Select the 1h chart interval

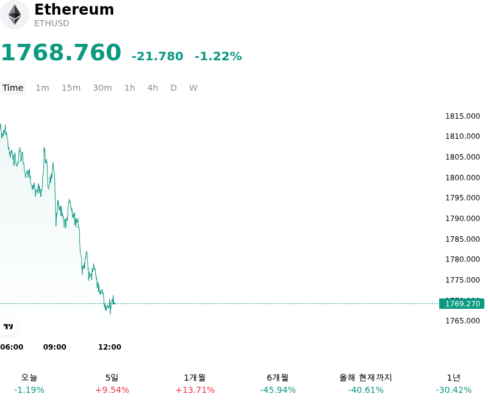pos(130,88)
